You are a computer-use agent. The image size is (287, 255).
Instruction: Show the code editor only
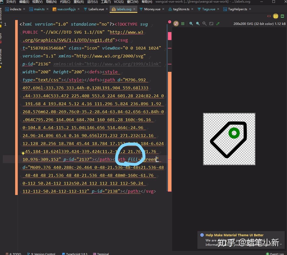coord(269,16)
